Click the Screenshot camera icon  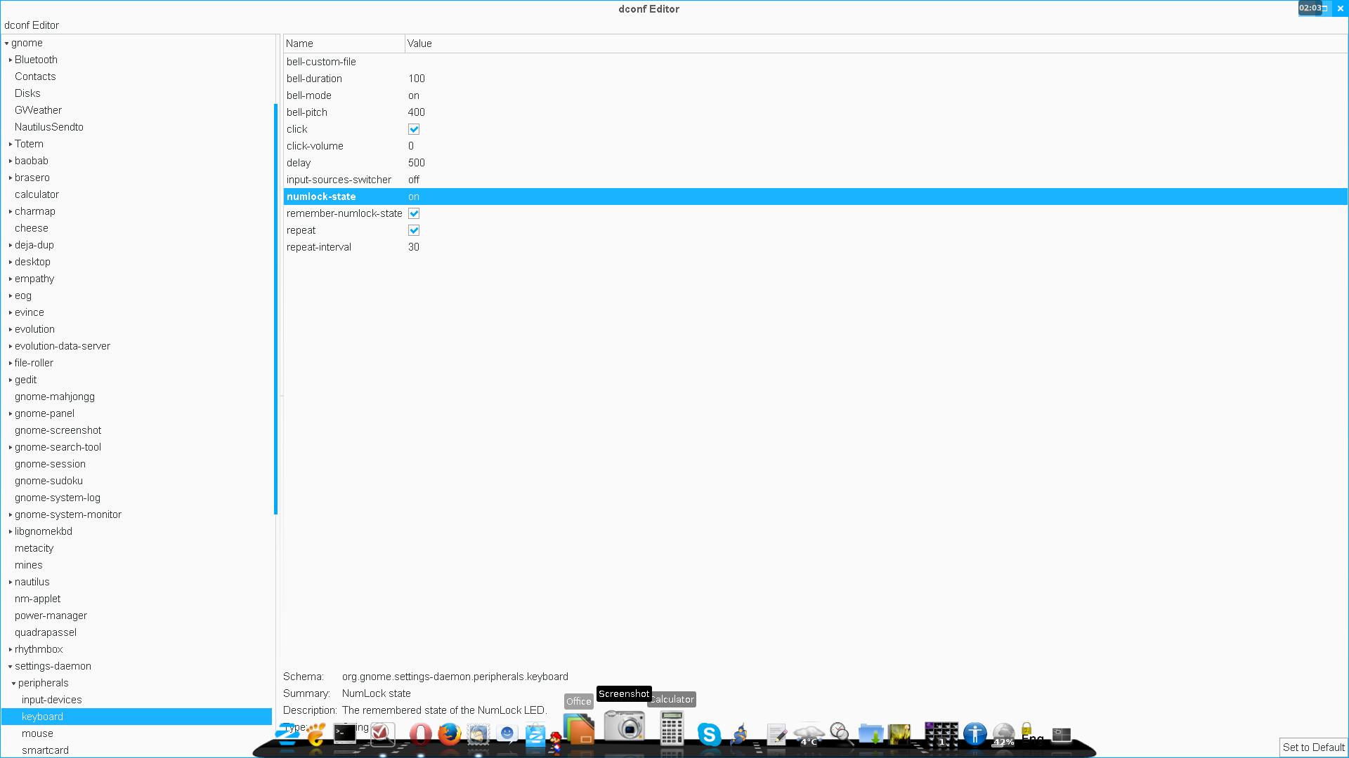click(x=624, y=726)
